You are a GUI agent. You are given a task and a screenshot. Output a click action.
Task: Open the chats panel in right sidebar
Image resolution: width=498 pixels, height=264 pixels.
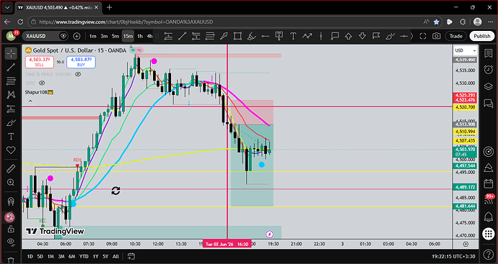pos(488,103)
